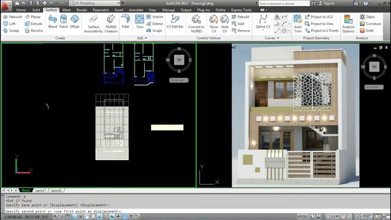391x220 pixels.
Task: Open the Render ribbon tab
Action: [x=82, y=10]
